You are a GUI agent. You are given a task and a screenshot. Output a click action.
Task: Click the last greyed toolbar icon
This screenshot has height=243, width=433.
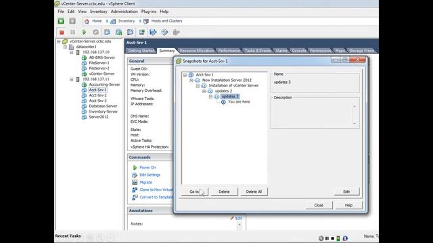coord(176,32)
